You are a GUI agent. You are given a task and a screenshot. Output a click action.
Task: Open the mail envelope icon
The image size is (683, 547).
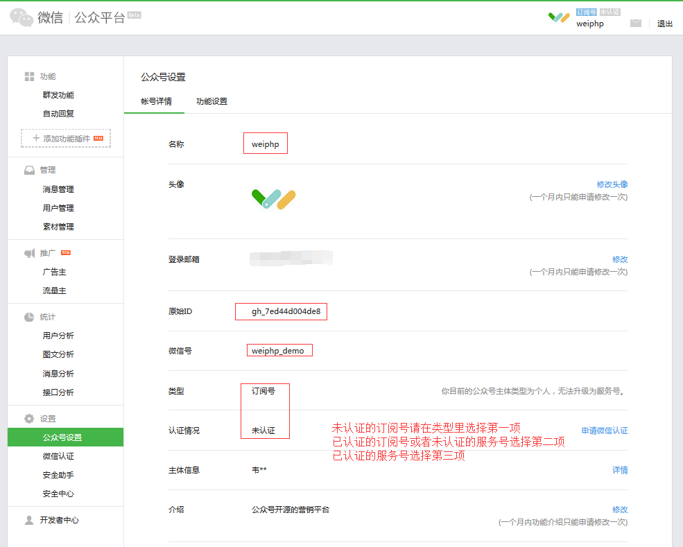[x=635, y=23]
